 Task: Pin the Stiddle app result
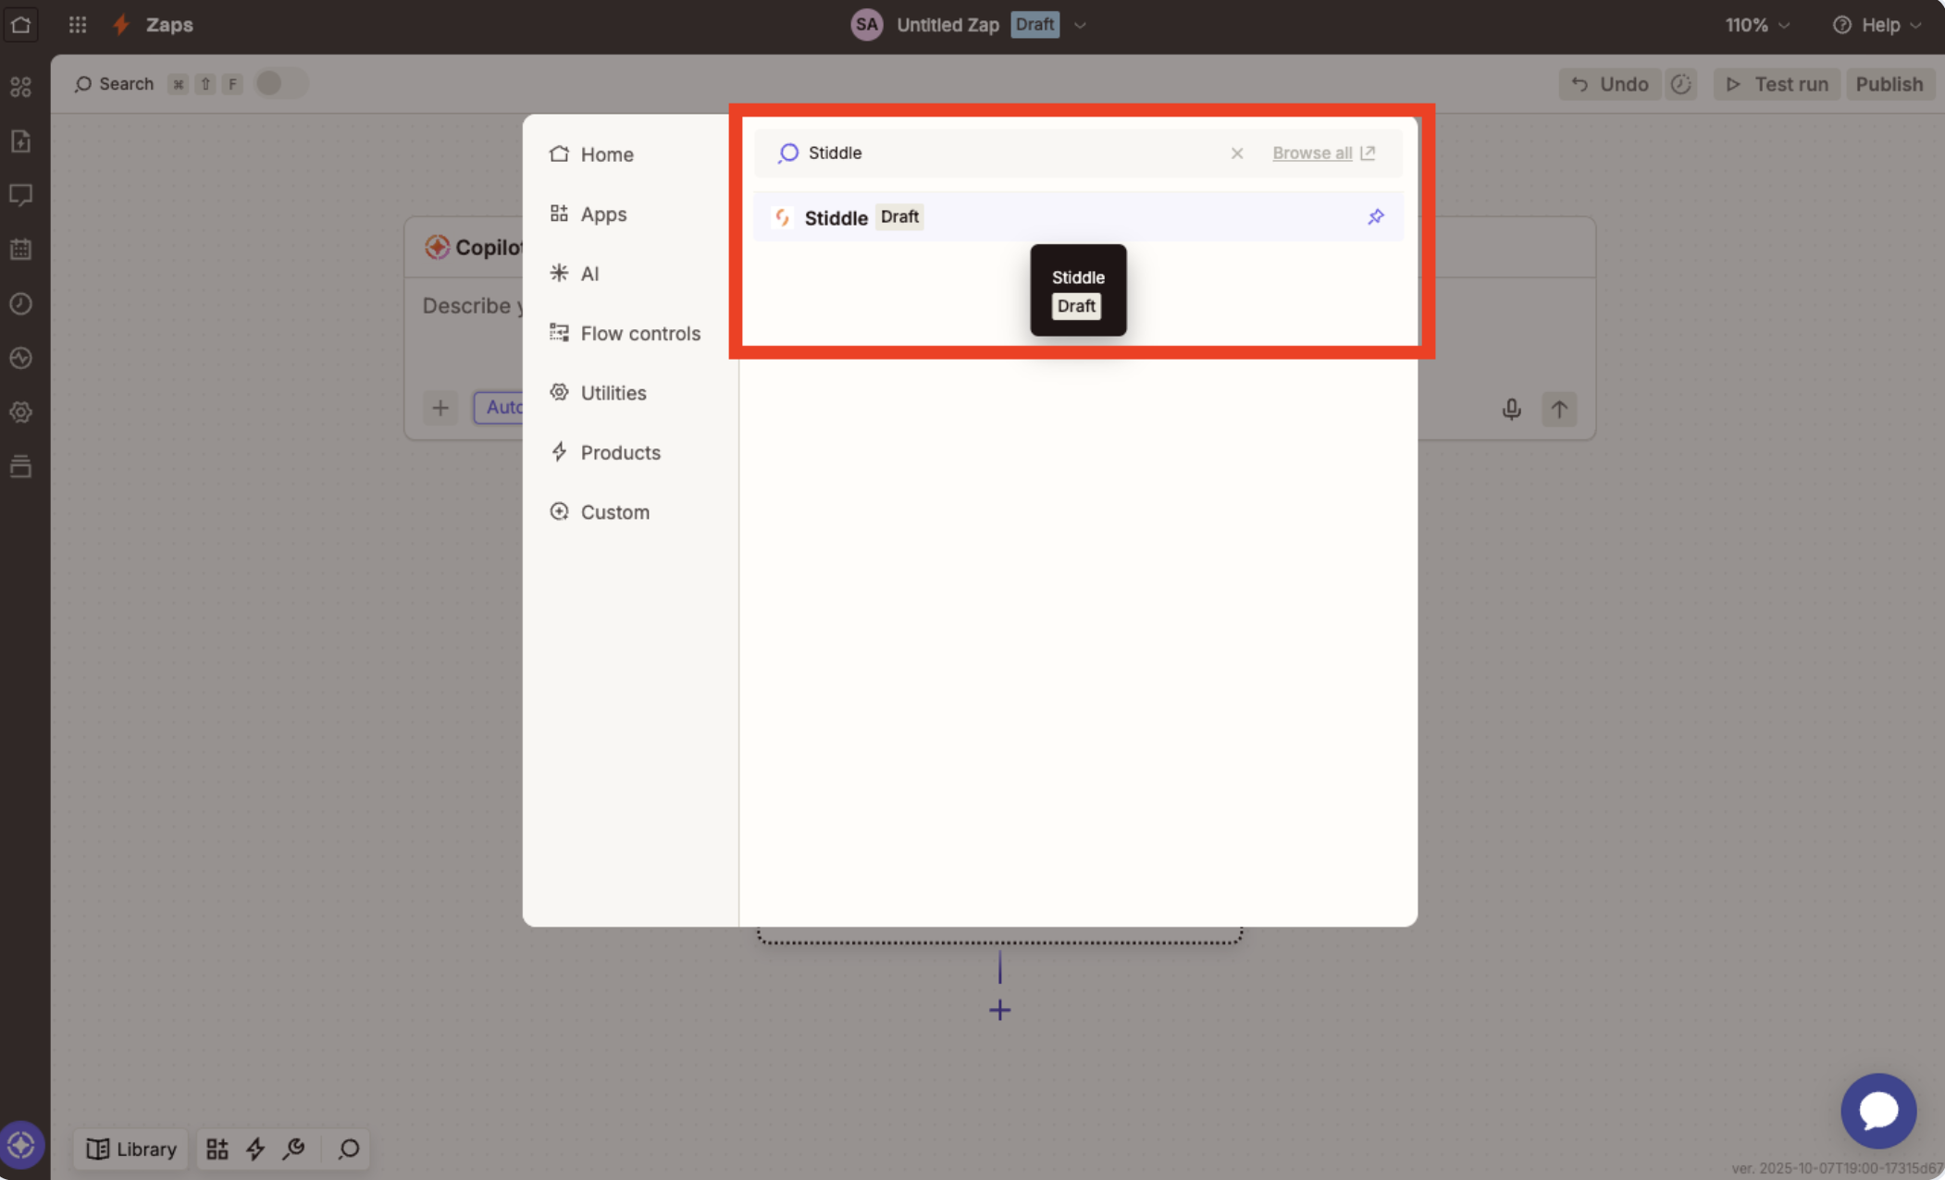pyautogui.click(x=1375, y=216)
